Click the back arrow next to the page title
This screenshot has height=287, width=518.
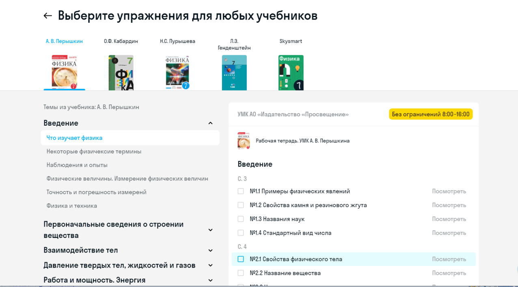pyautogui.click(x=48, y=16)
